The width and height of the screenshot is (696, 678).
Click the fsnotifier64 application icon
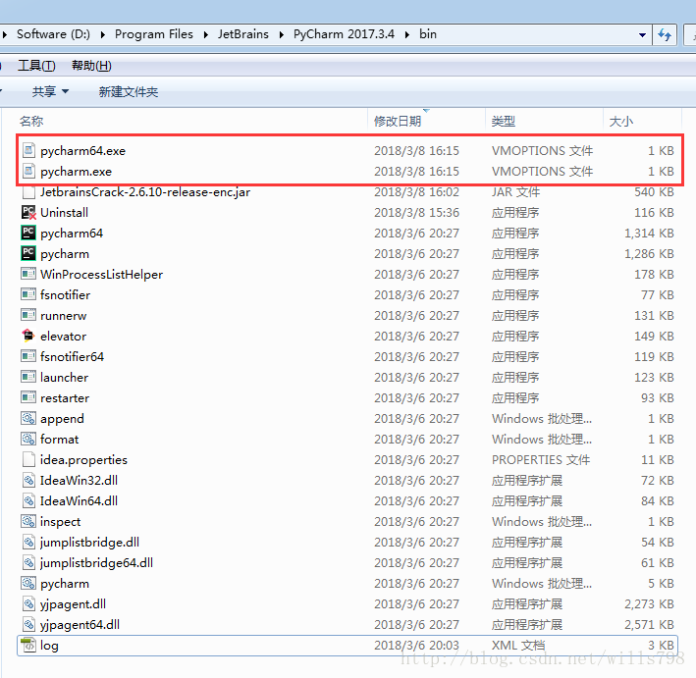tap(28, 356)
